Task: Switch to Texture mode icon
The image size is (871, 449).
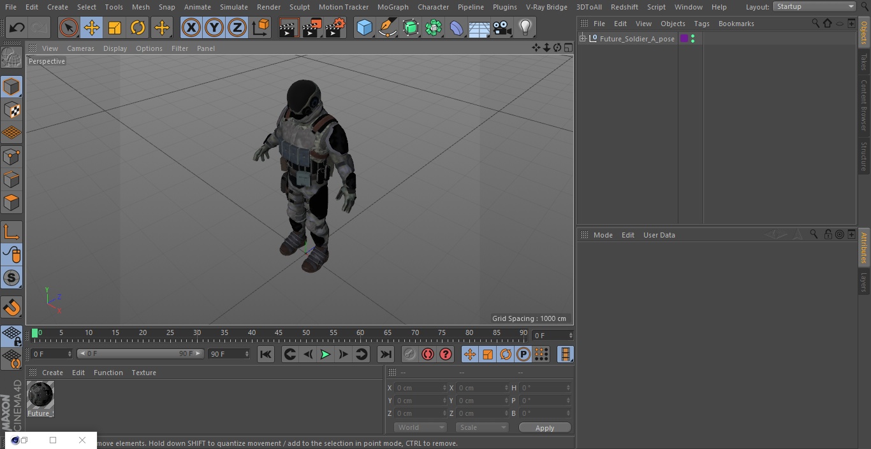Action: (11, 110)
